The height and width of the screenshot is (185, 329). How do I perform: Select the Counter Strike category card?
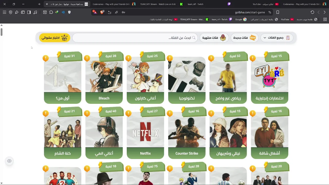[x=187, y=135]
